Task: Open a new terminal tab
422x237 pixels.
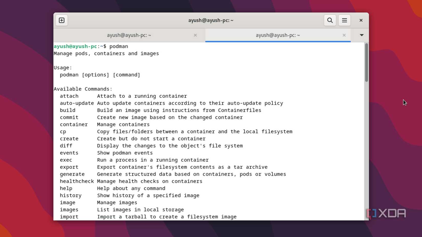Action: click(x=61, y=20)
